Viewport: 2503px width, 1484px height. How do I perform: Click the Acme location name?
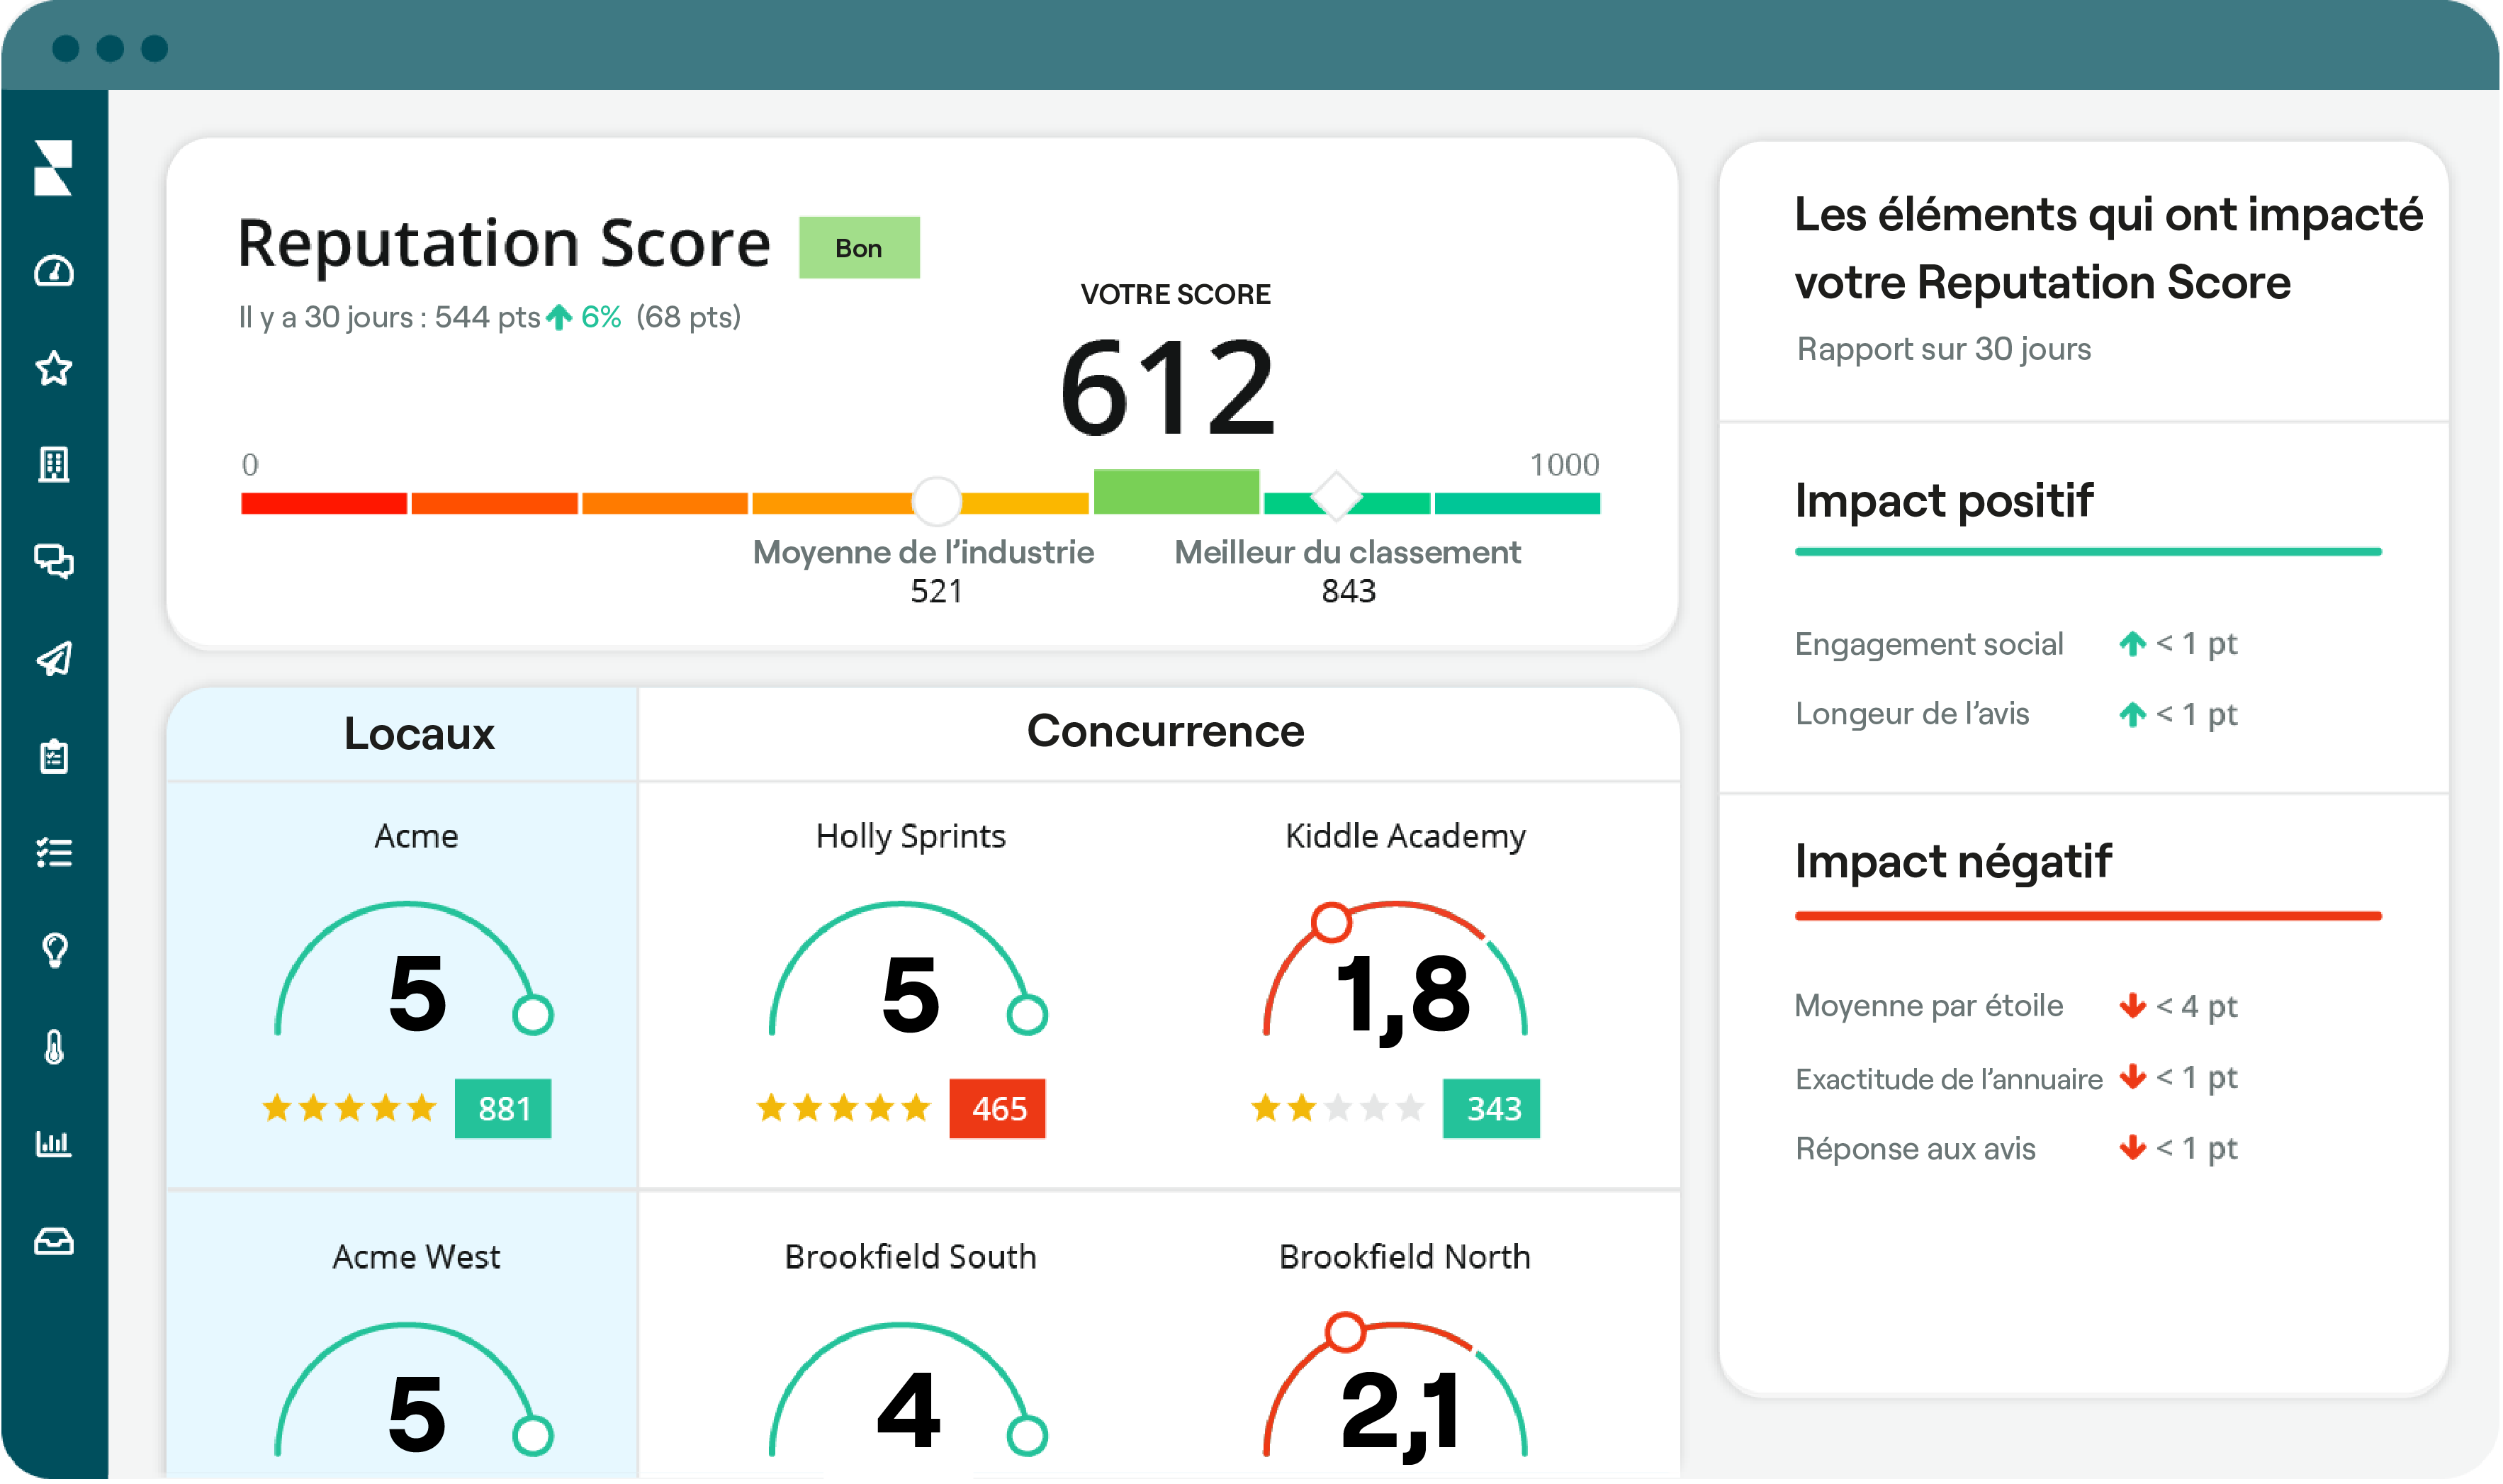tap(417, 838)
